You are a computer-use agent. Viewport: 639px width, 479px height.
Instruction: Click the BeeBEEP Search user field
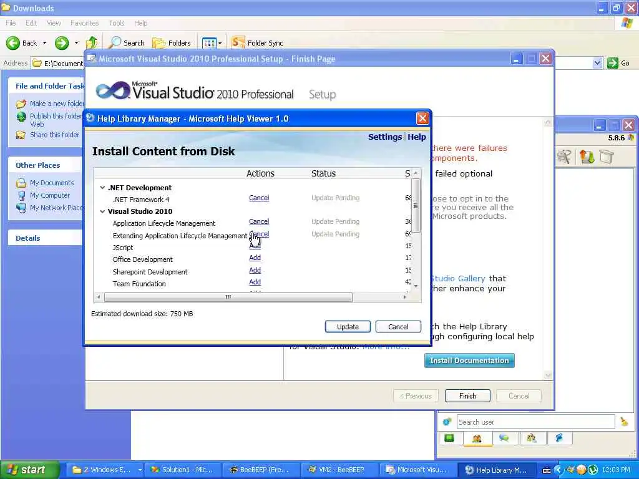(x=535, y=422)
